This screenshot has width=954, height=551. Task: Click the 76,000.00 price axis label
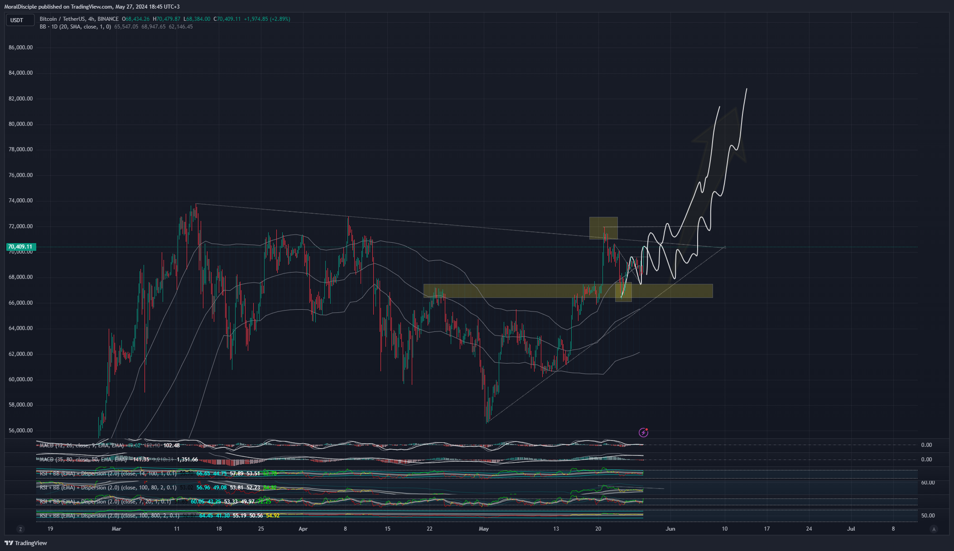[21, 175]
